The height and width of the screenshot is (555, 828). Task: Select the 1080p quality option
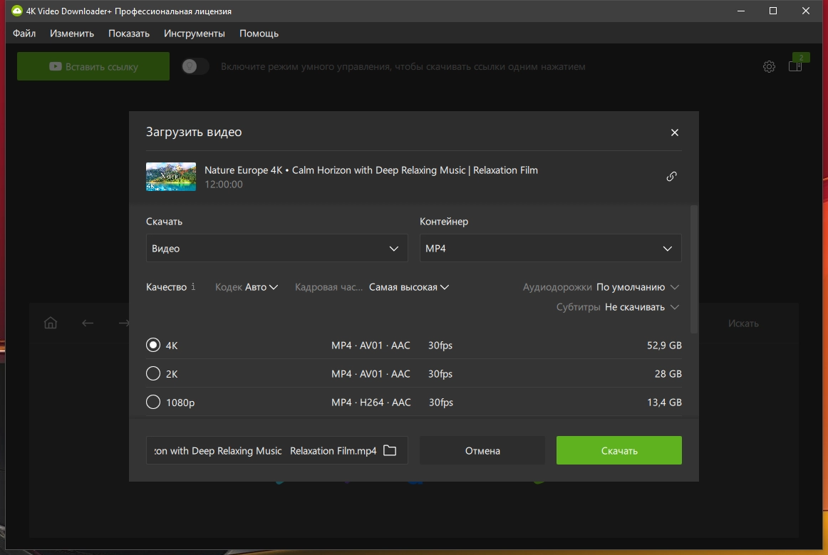point(153,402)
